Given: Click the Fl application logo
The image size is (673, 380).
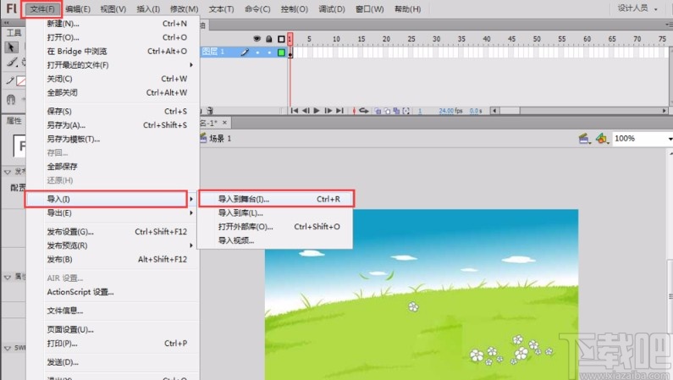Looking at the screenshot, I should tap(12, 8).
